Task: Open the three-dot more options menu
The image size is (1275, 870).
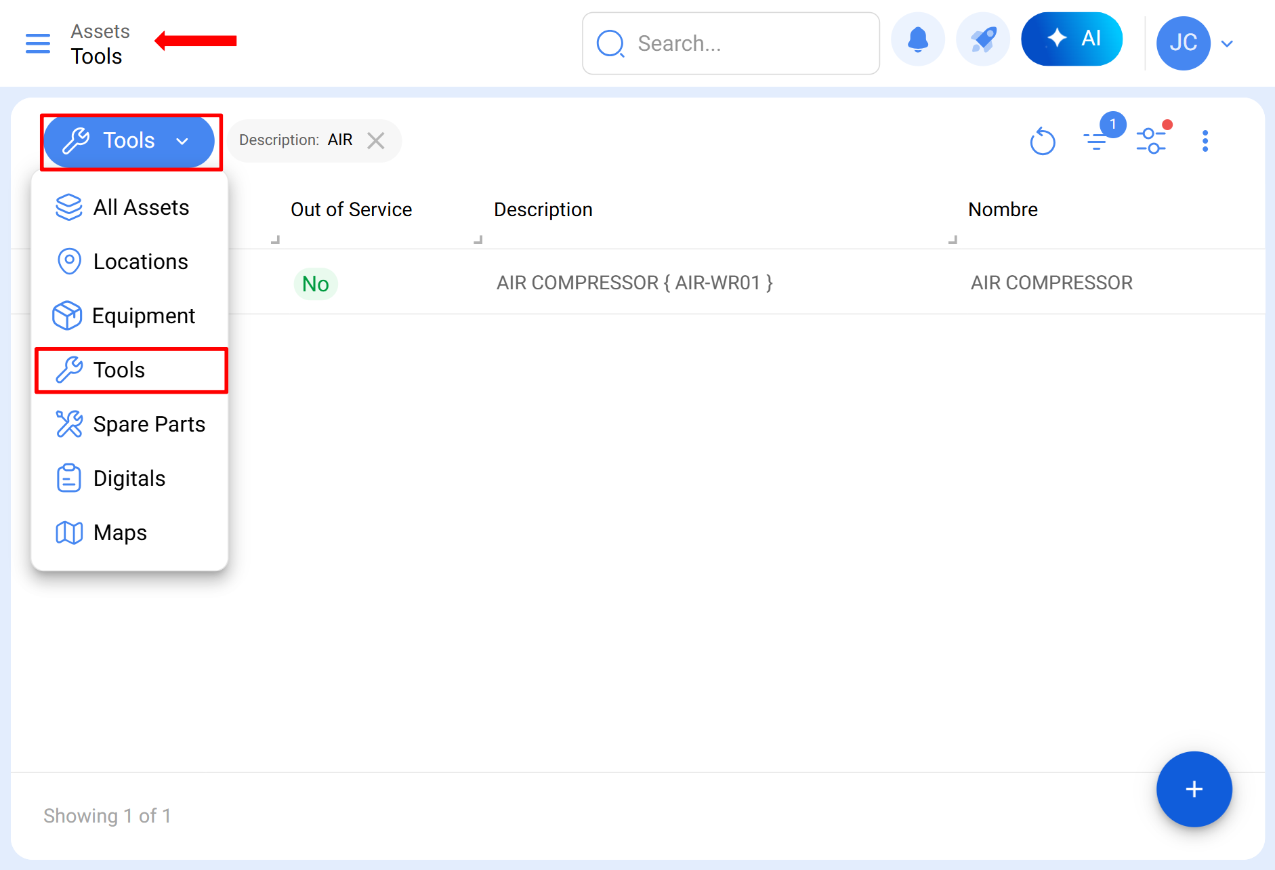Action: pyautogui.click(x=1205, y=141)
